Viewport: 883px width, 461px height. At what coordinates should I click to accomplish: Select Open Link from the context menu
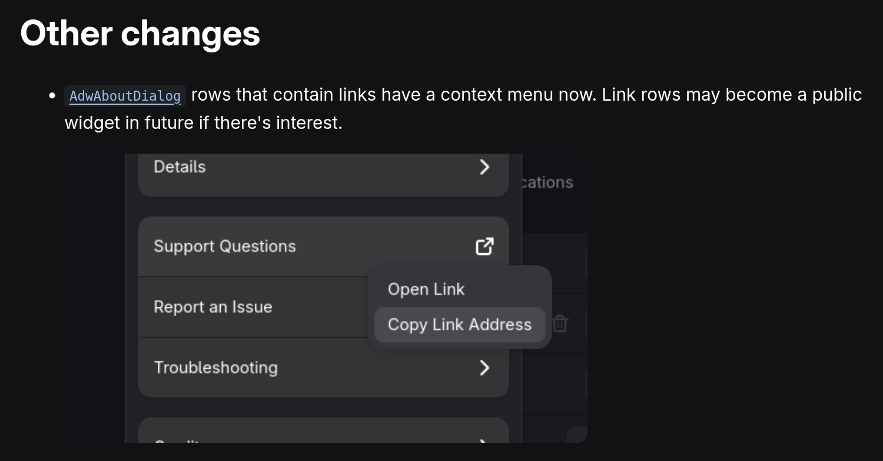click(x=426, y=290)
